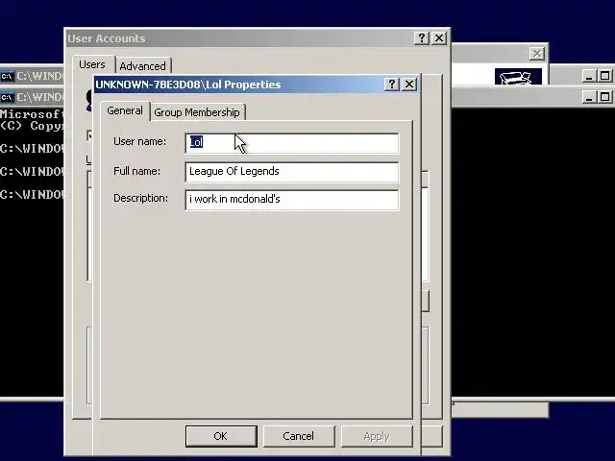Screen dimensions: 615x461
Task: Click the User name label
Action: click(x=139, y=141)
